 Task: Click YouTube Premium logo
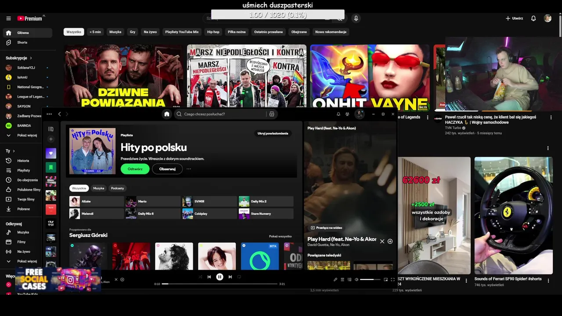pos(30,18)
